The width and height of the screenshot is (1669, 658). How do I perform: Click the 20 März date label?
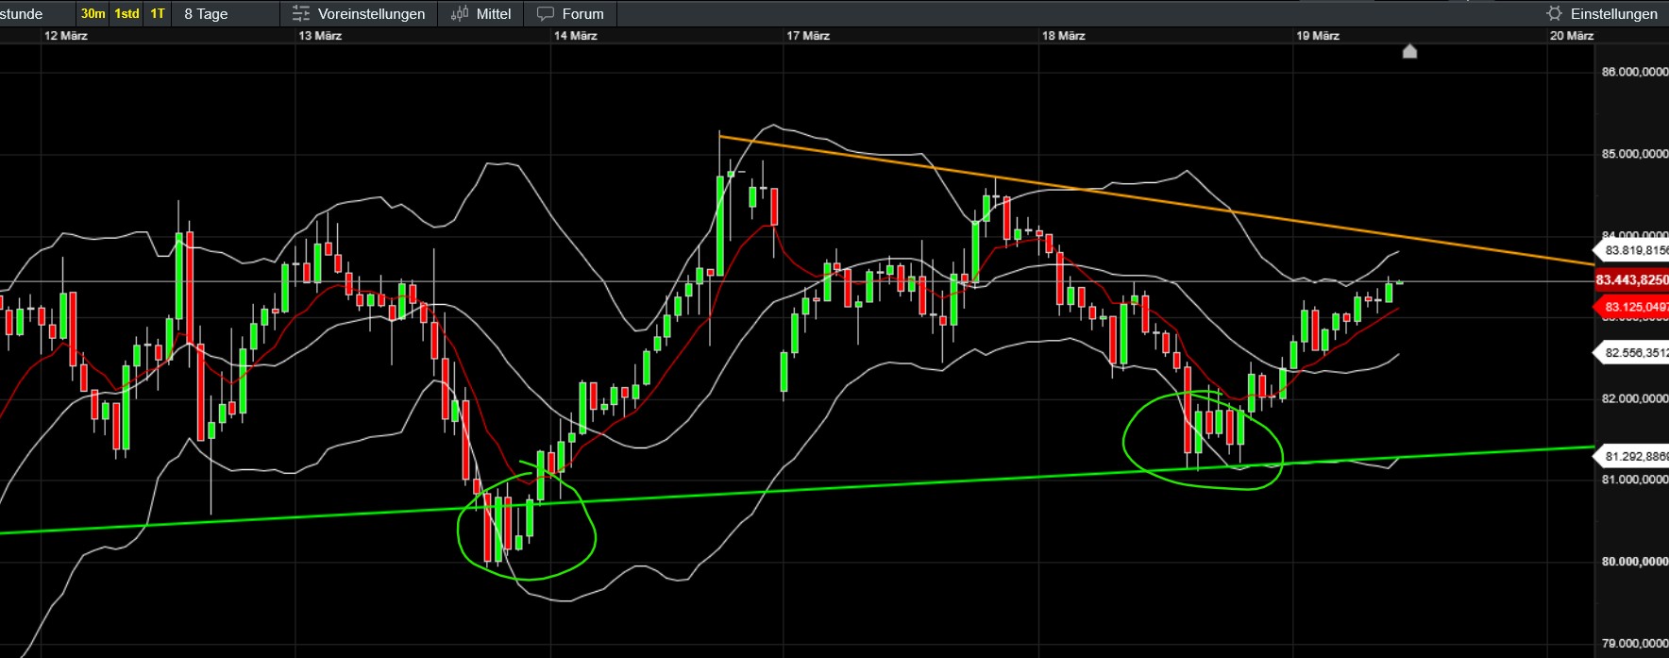(x=1572, y=36)
